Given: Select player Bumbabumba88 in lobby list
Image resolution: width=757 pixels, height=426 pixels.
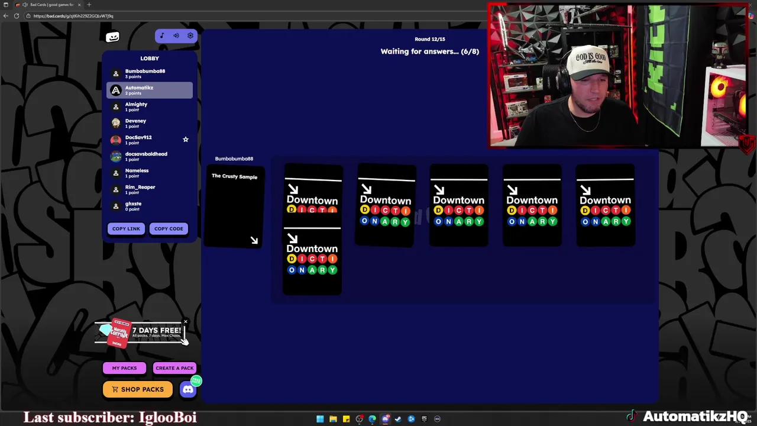Looking at the screenshot, I should pos(150,73).
